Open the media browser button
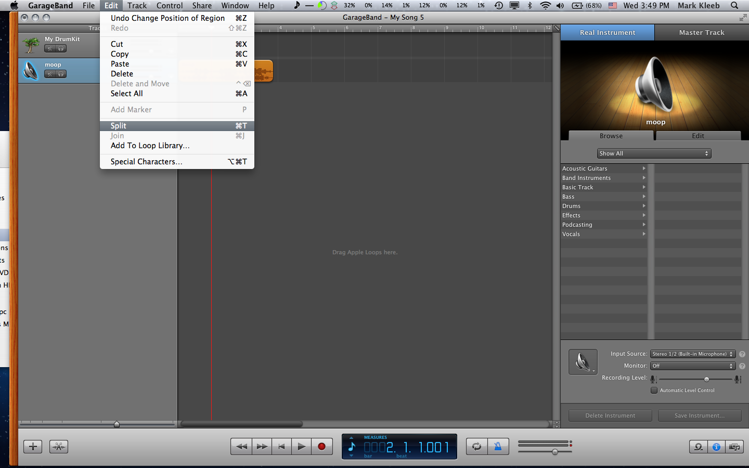The width and height of the screenshot is (749, 468). pyautogui.click(x=734, y=447)
